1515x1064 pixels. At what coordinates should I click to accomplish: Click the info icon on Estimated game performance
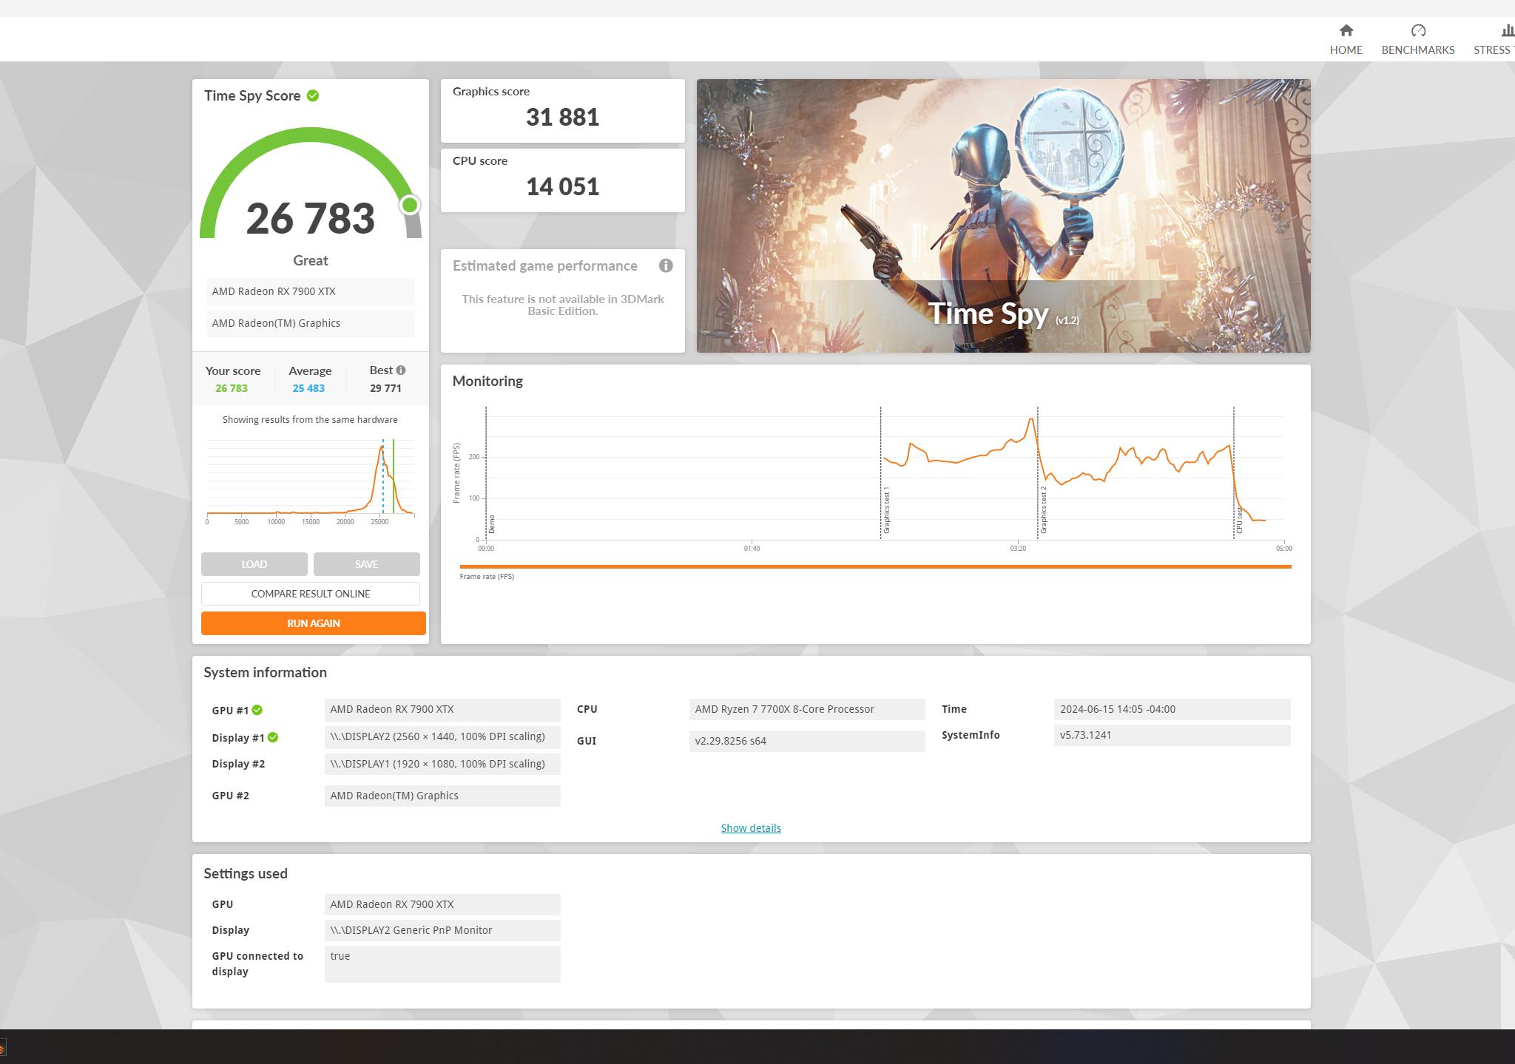pos(666,265)
